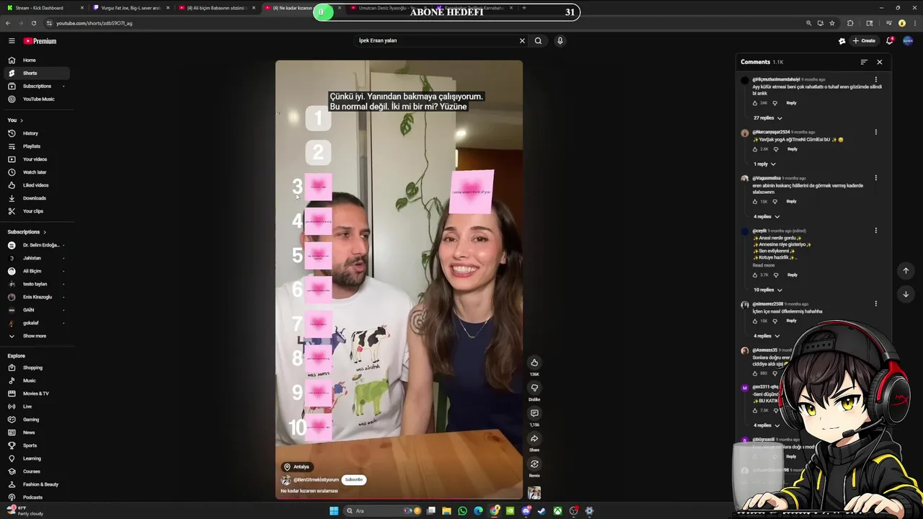Open the Enis Kirazoglu channel subscription

(36, 297)
